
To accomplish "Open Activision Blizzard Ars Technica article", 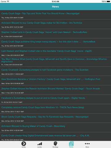I will pyautogui.click(x=55, y=24).
